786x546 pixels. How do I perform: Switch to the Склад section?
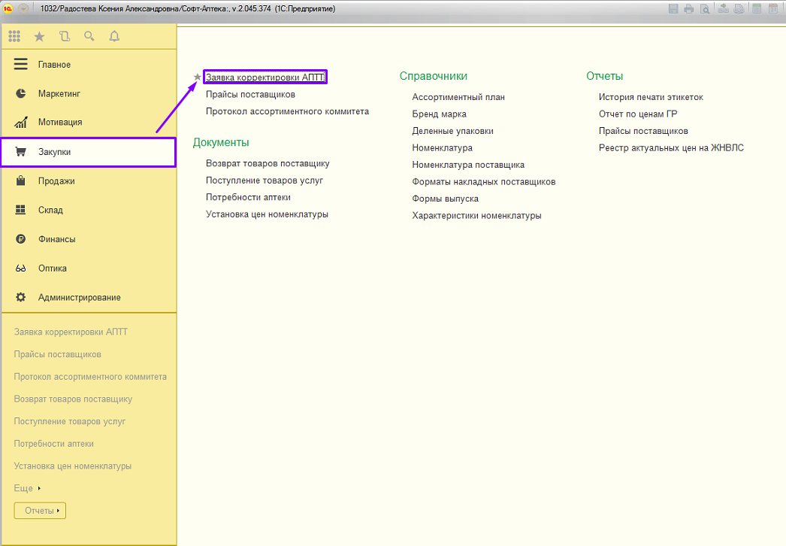click(50, 210)
